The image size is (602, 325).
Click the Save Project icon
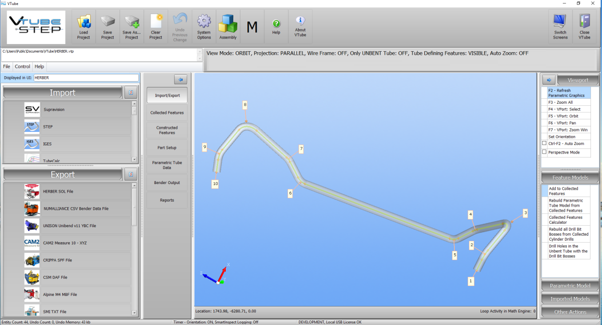pos(107,23)
